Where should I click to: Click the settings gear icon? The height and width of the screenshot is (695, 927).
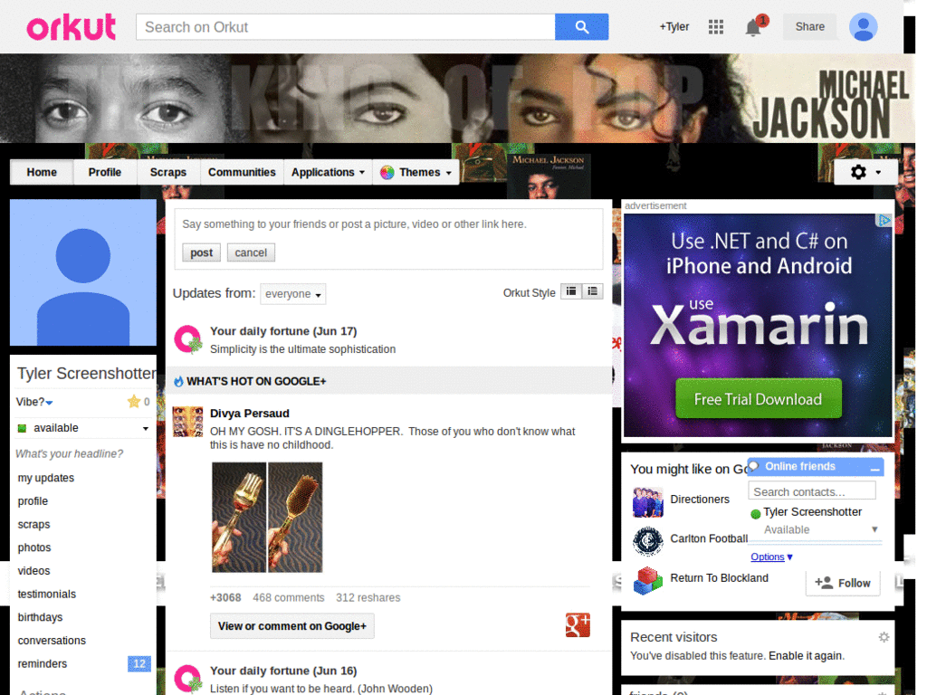pos(858,172)
